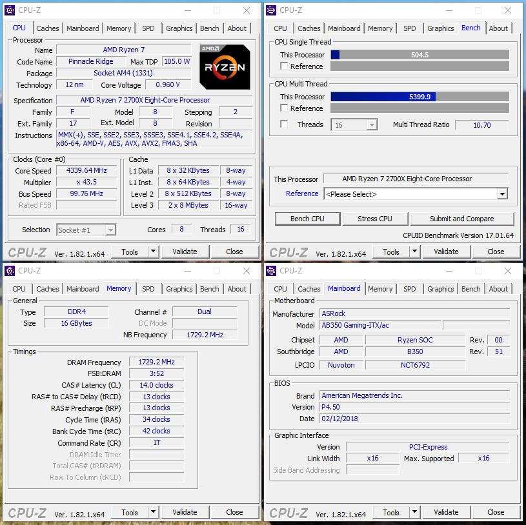
Task: Click the Manufacturer value ASRock
Action: click(414, 313)
